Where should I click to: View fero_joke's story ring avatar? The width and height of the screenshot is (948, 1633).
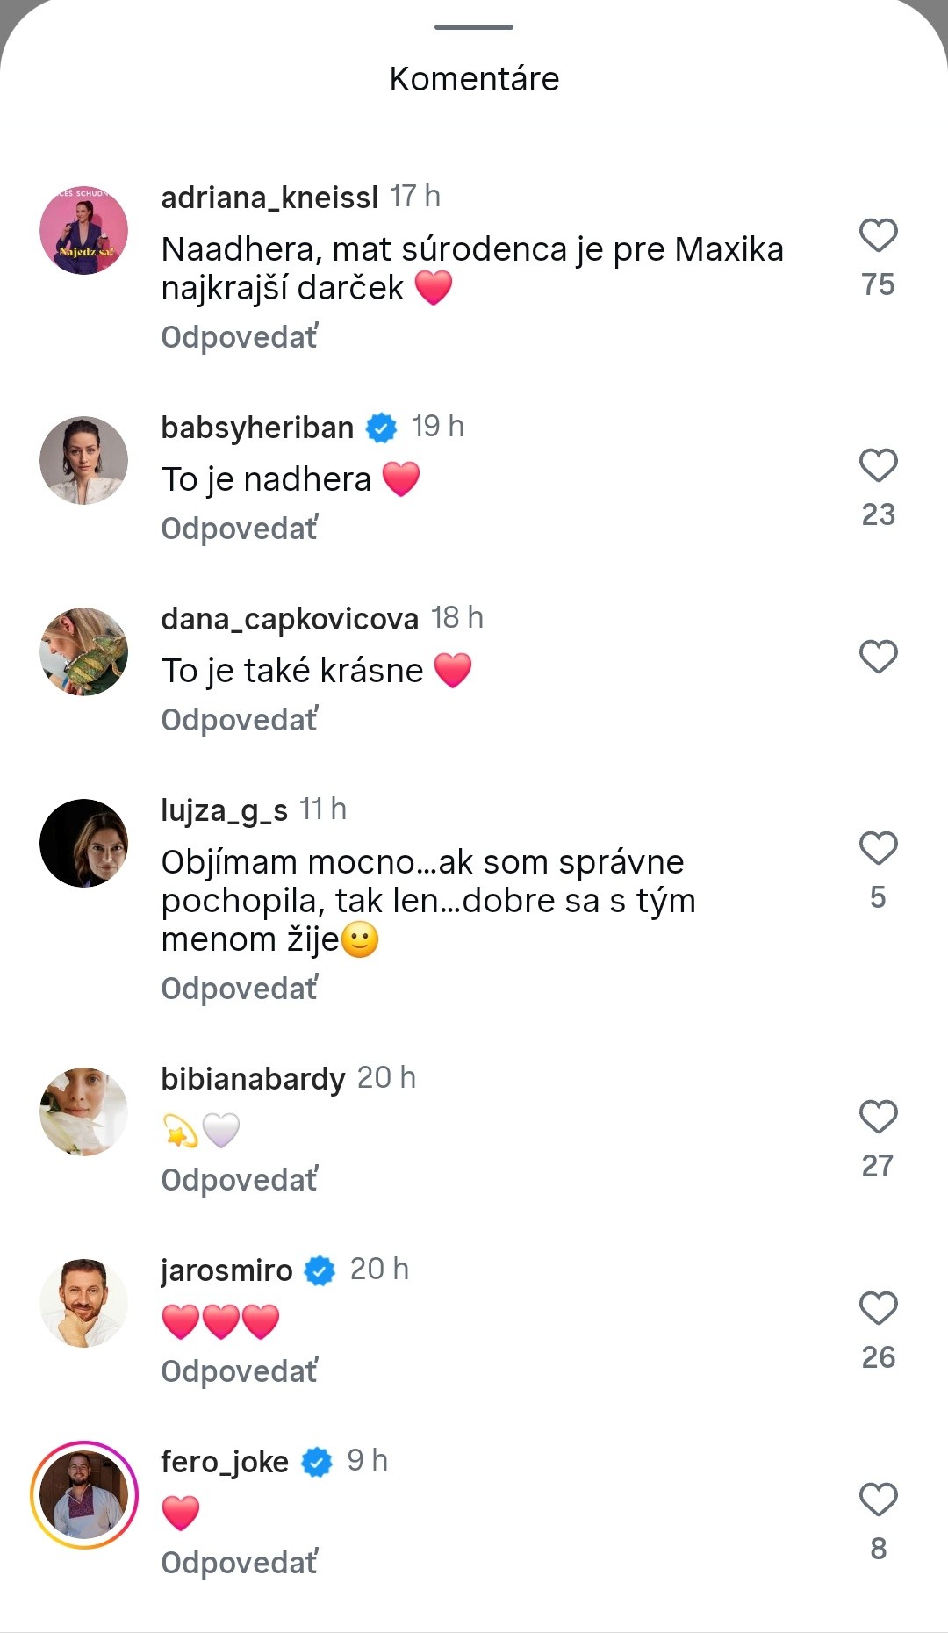pos(83,1494)
